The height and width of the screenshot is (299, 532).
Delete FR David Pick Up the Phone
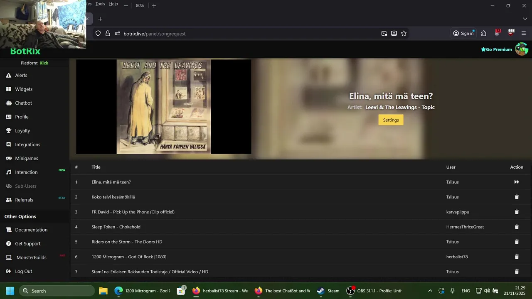[517, 212]
